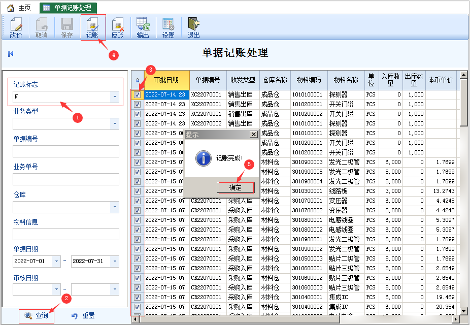Click the horizontal scrollbar right arrow
This screenshot has width=470, height=325.
click(x=456, y=319)
